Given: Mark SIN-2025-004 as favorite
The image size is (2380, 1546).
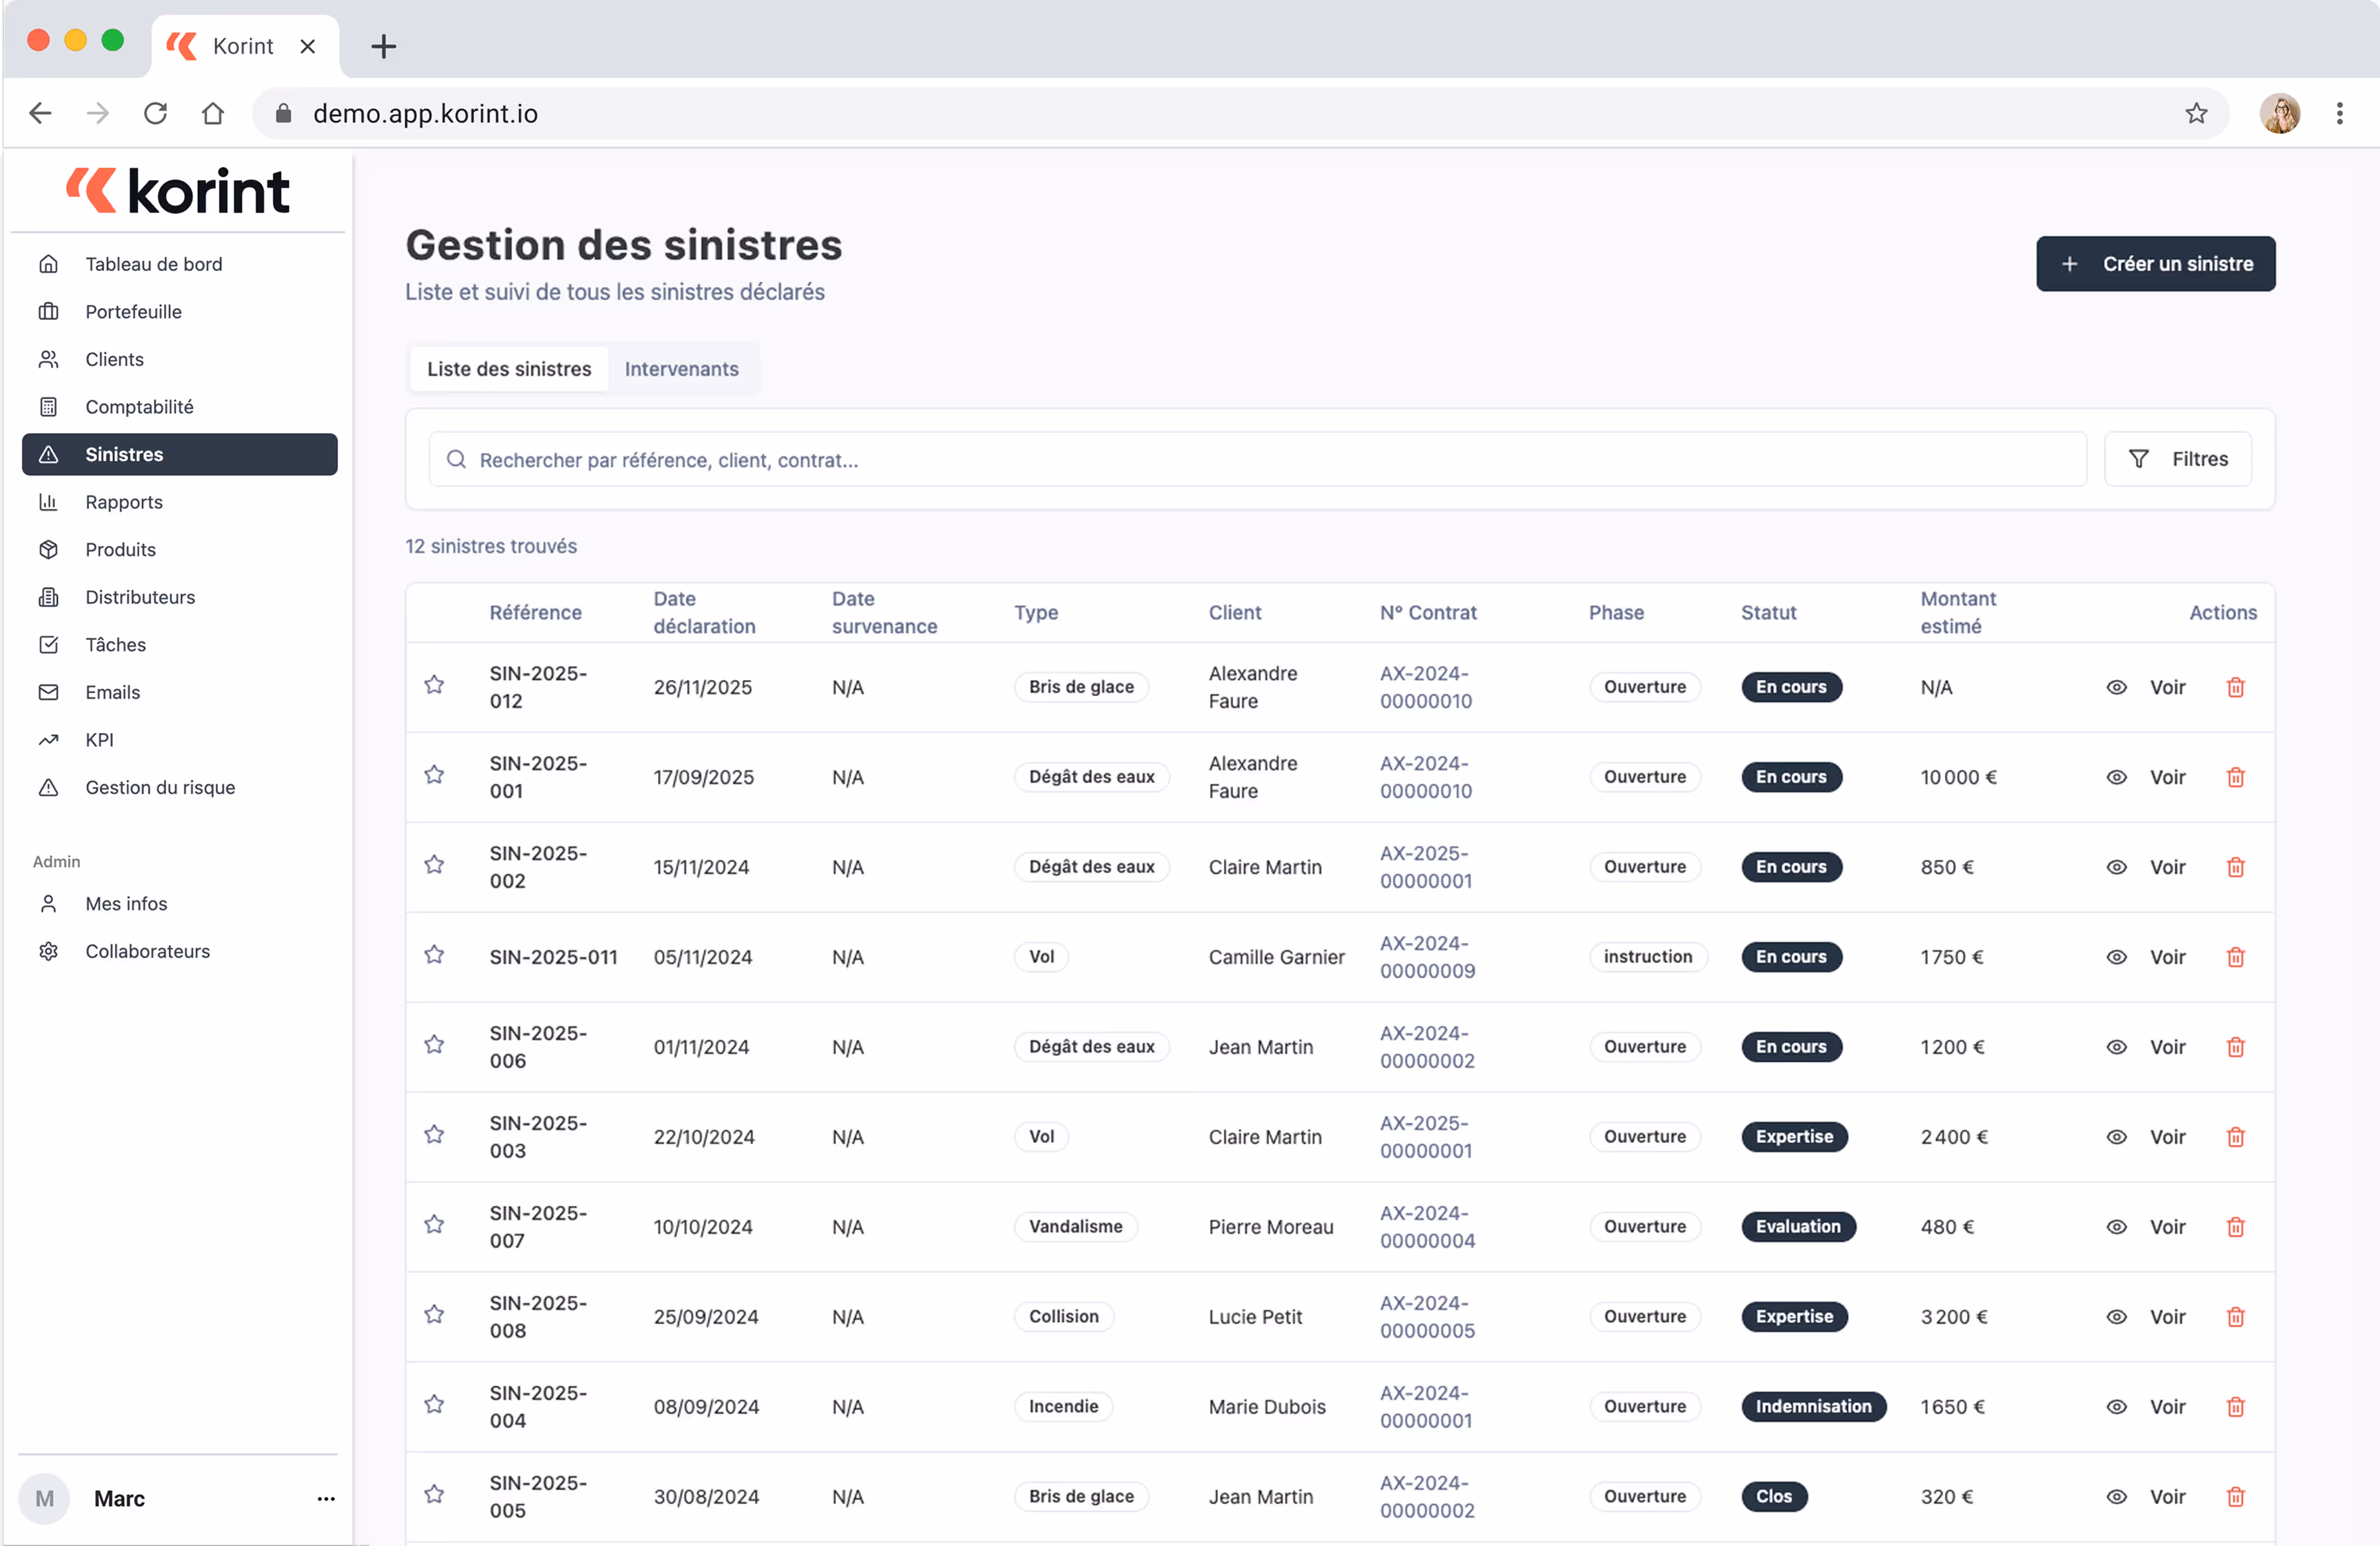Looking at the screenshot, I should pos(434,1405).
